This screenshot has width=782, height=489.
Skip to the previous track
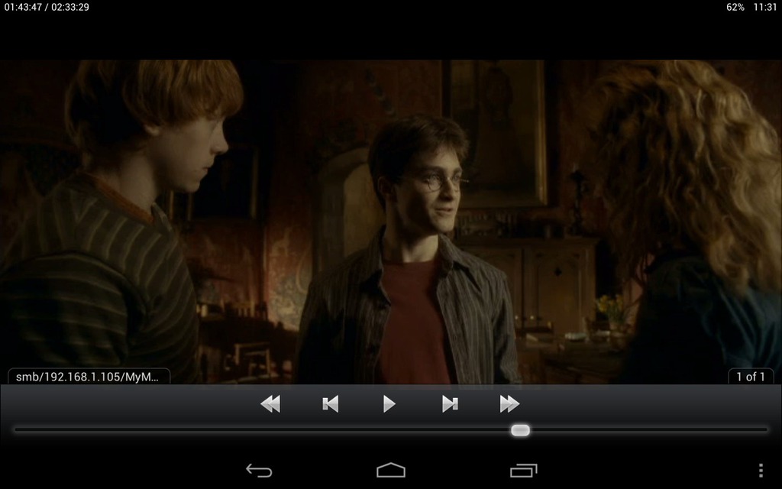click(x=330, y=403)
